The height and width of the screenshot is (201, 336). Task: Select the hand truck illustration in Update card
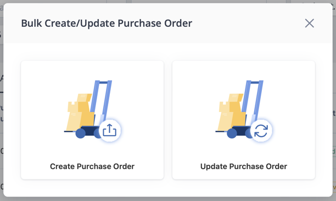244,111
